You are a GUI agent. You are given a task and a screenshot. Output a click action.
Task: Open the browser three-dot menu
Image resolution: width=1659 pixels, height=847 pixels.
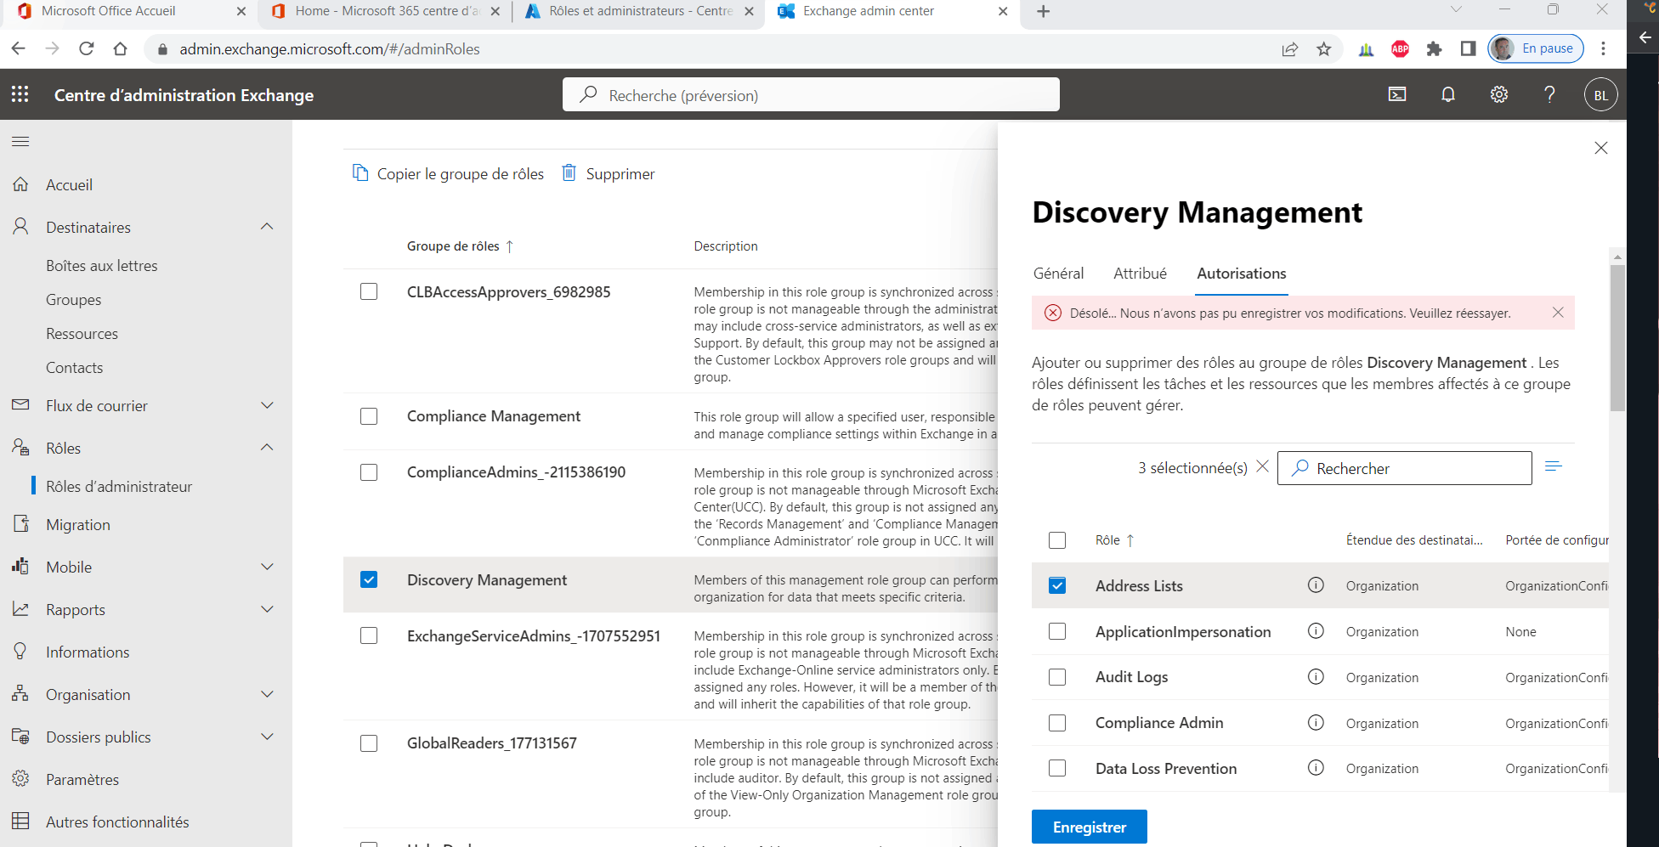click(x=1604, y=48)
